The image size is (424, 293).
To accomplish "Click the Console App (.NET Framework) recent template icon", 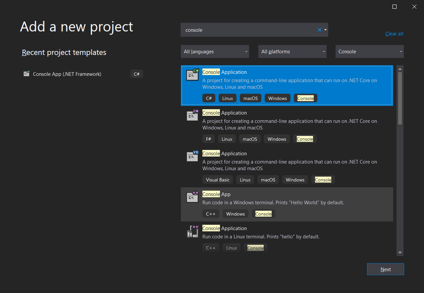I will 26,74.
